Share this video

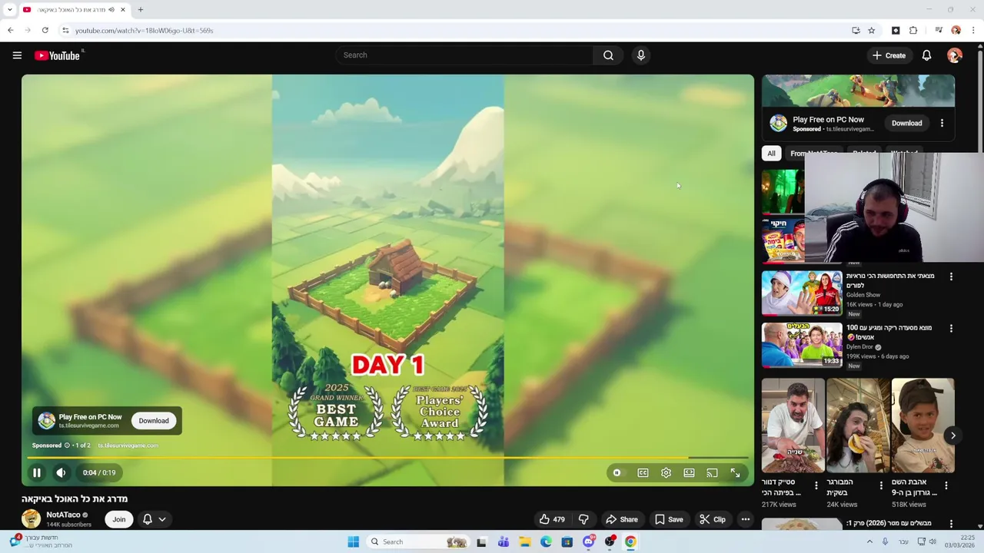tap(622, 519)
